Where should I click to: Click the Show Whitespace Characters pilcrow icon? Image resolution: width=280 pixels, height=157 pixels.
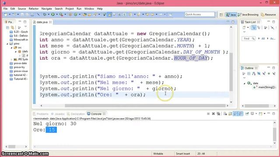[124, 14]
